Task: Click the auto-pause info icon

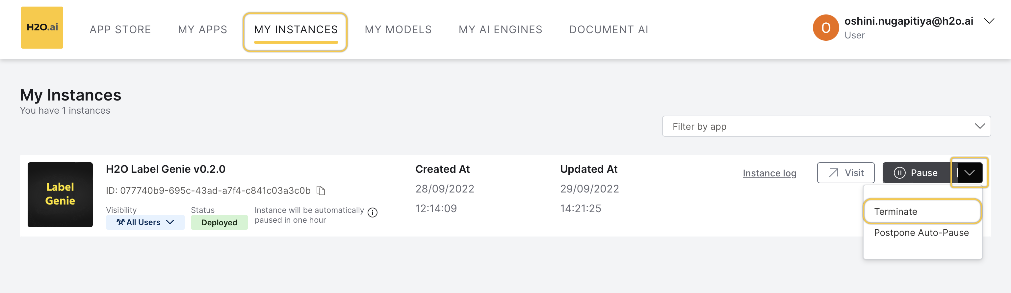Action: click(x=373, y=212)
